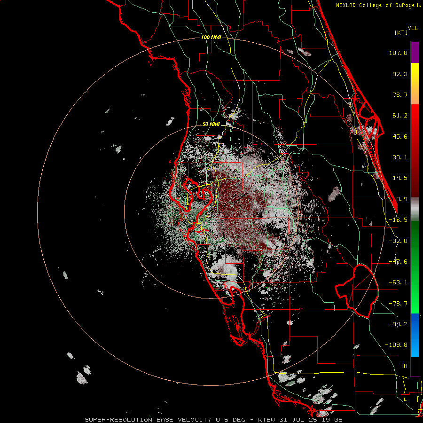The height and width of the screenshot is (423, 423).
Task: Pick the purple segment of velocity color bar
Action: point(415,52)
